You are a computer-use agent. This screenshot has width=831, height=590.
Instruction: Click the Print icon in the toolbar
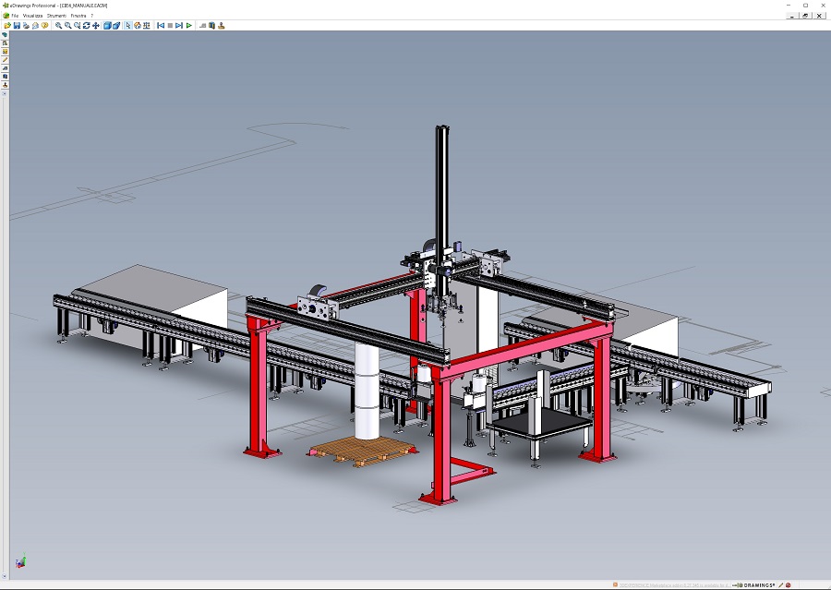click(26, 26)
